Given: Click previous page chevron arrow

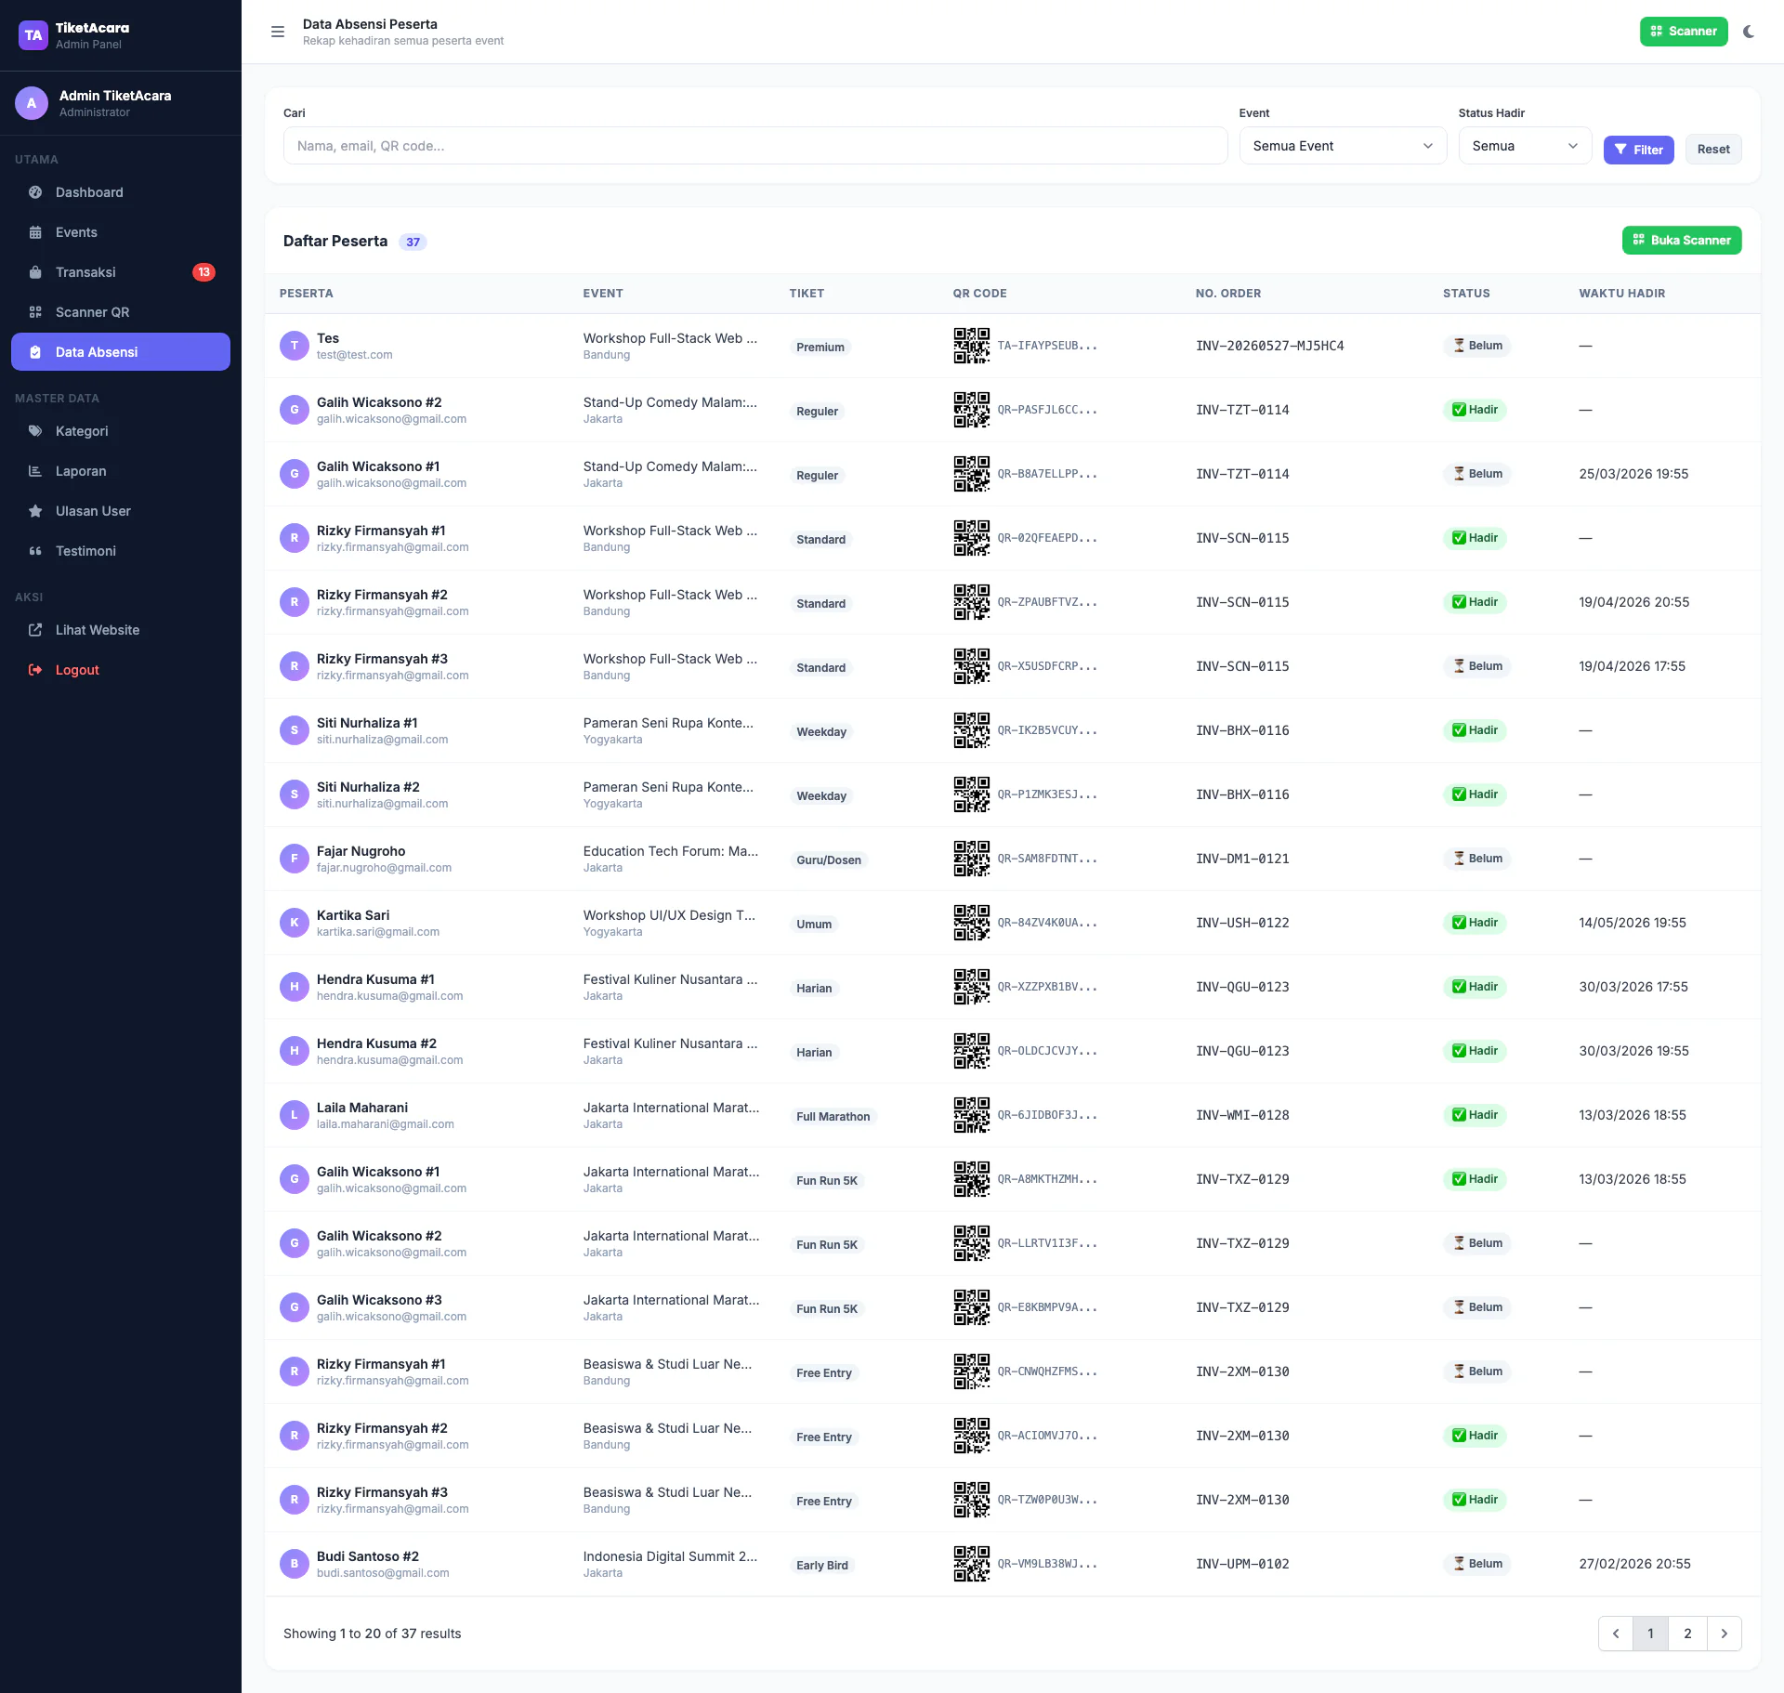Looking at the screenshot, I should (x=1616, y=1634).
